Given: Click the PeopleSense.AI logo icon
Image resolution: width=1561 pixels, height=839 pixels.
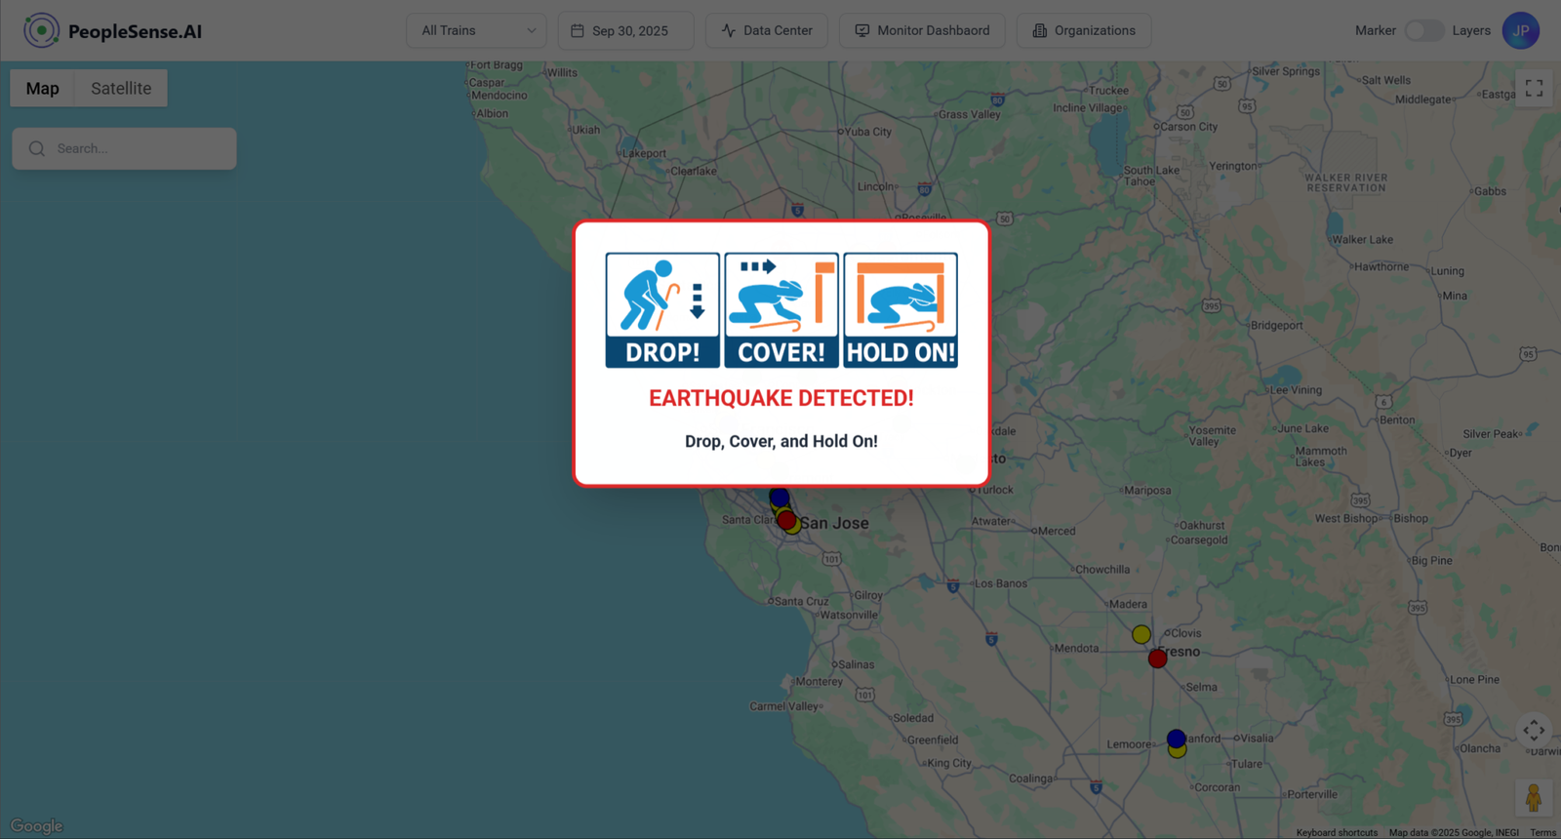Looking at the screenshot, I should click(41, 30).
